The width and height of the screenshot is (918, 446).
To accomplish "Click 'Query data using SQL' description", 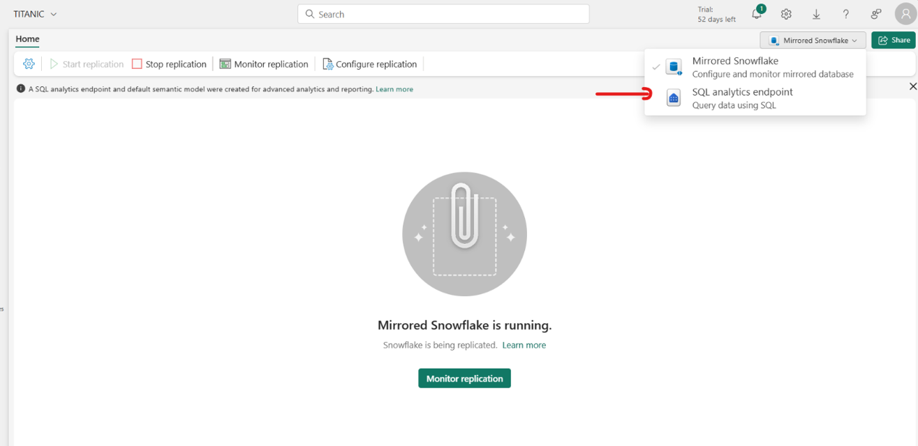I will [734, 105].
